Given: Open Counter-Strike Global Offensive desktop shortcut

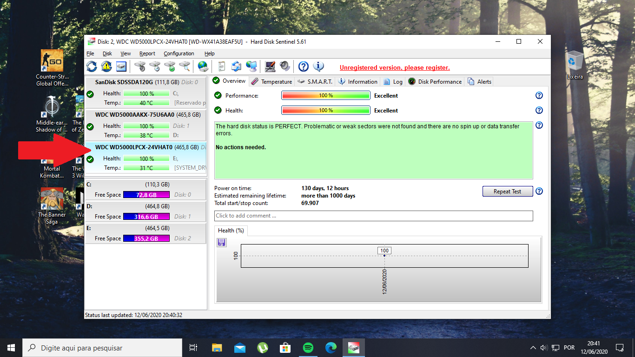Looking at the screenshot, I should 52,68.
